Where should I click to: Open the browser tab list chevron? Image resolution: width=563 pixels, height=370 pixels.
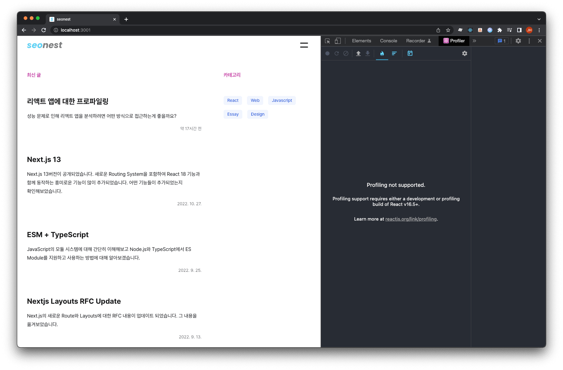539,19
